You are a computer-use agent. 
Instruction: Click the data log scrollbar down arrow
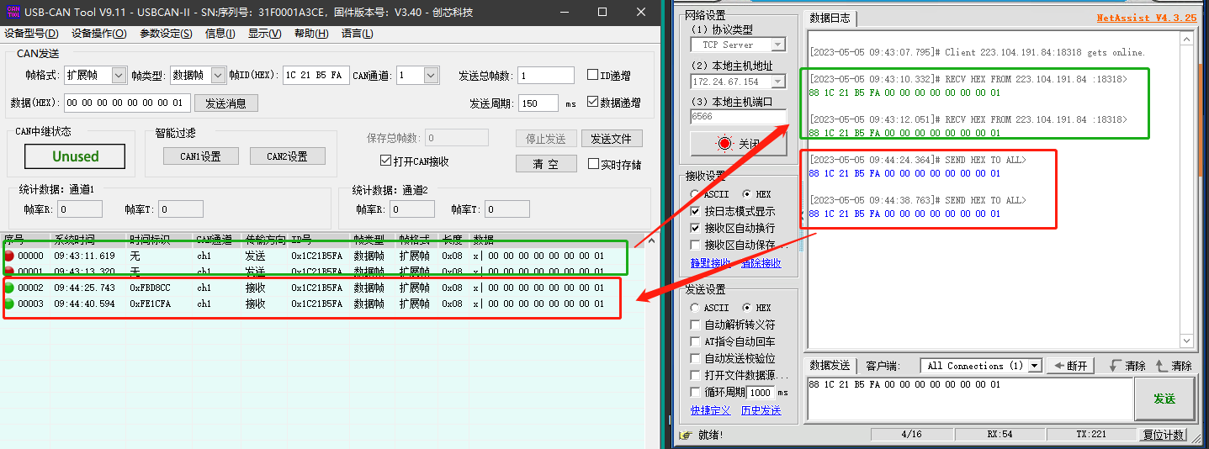pyautogui.click(x=1187, y=341)
